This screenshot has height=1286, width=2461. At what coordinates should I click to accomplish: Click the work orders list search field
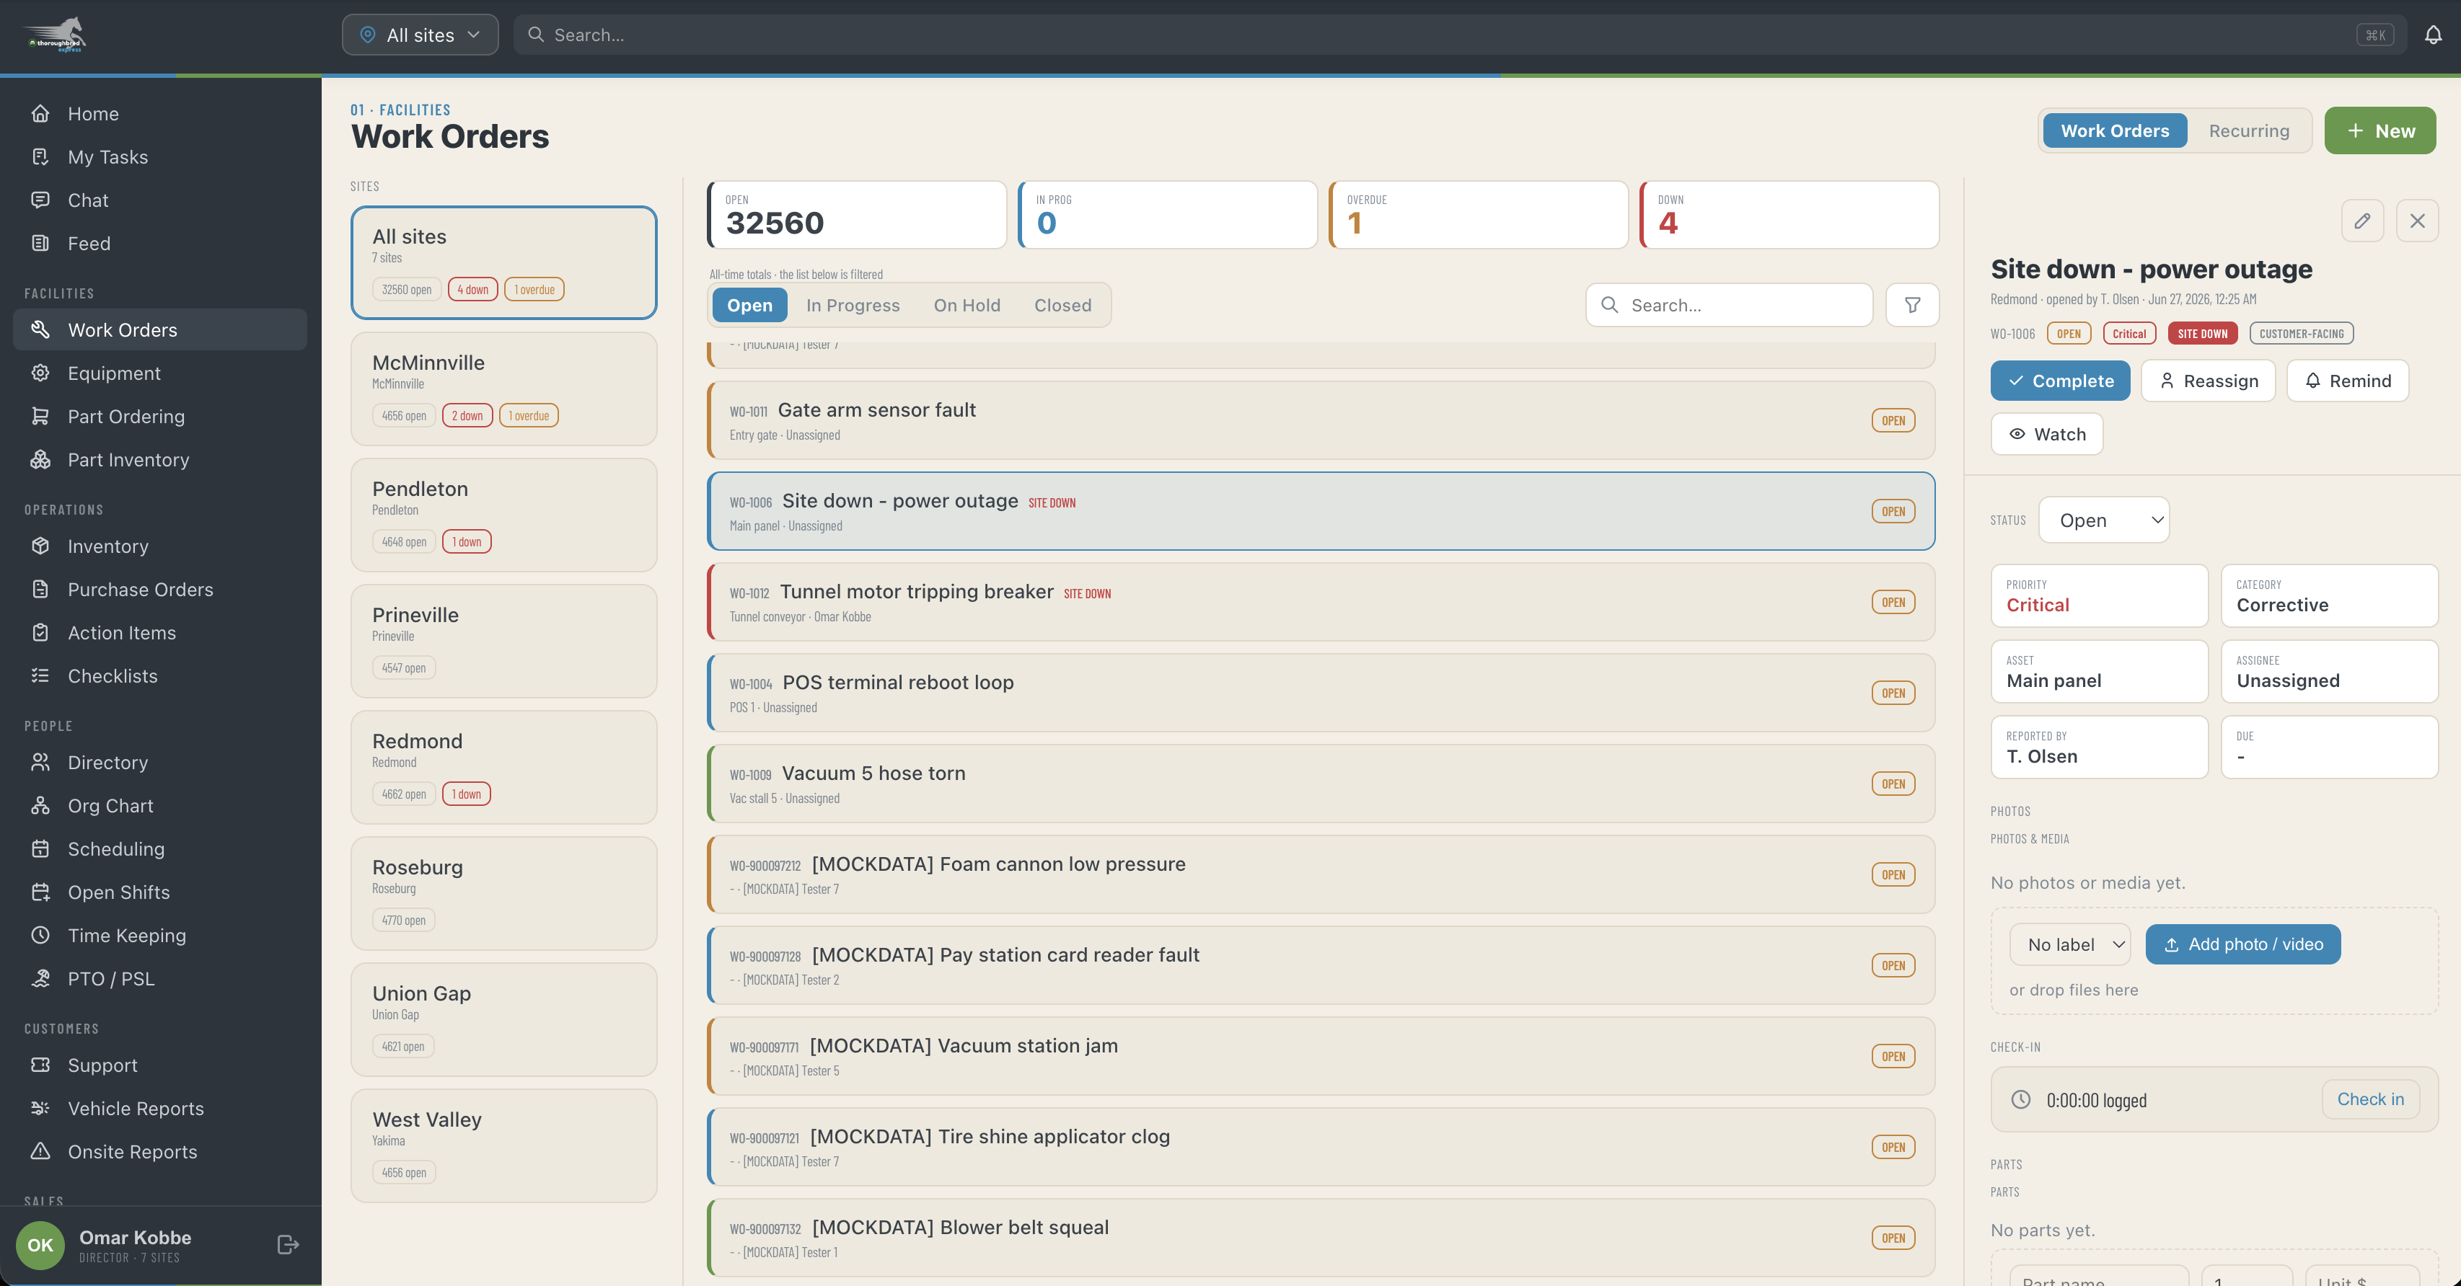click(1729, 306)
